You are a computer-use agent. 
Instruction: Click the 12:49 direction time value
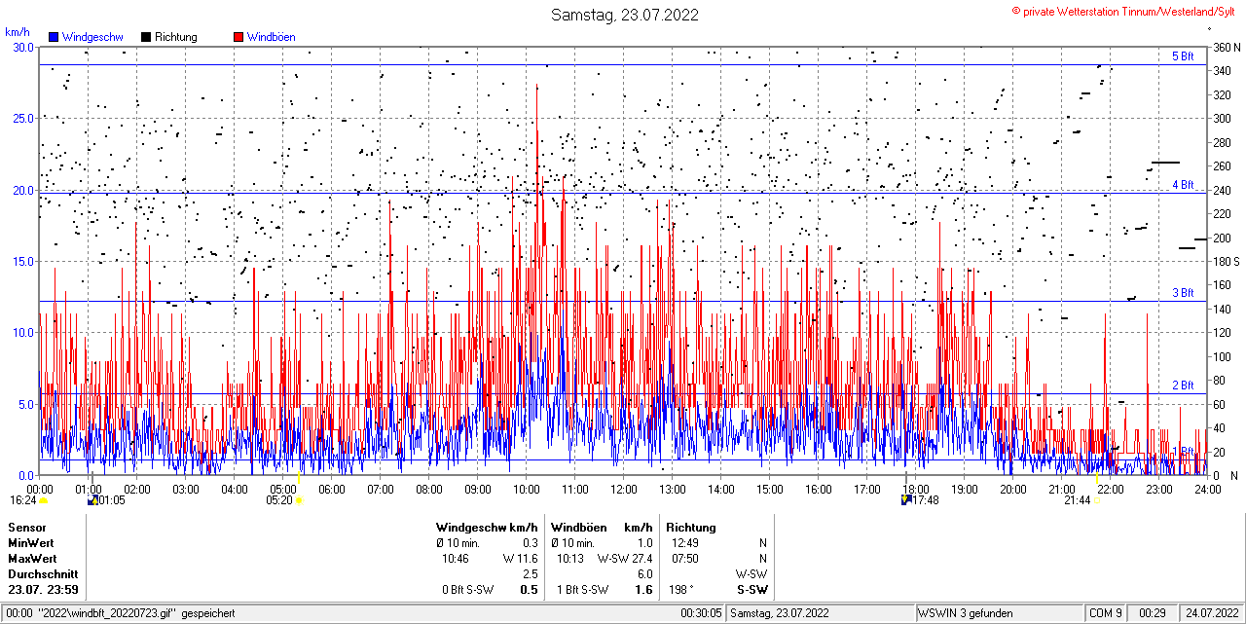[x=685, y=543]
